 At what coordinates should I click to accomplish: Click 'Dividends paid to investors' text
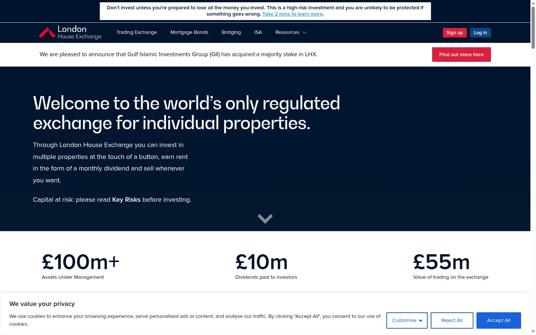(266, 277)
